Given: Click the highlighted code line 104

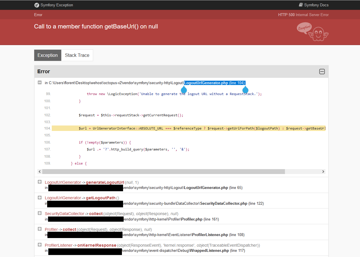Looking at the screenshot, I should pos(189,128).
